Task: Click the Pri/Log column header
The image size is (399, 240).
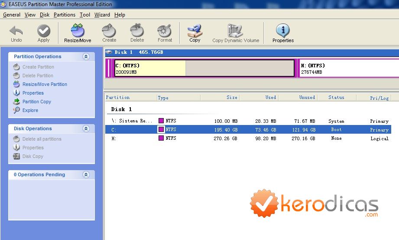Action: click(374, 97)
